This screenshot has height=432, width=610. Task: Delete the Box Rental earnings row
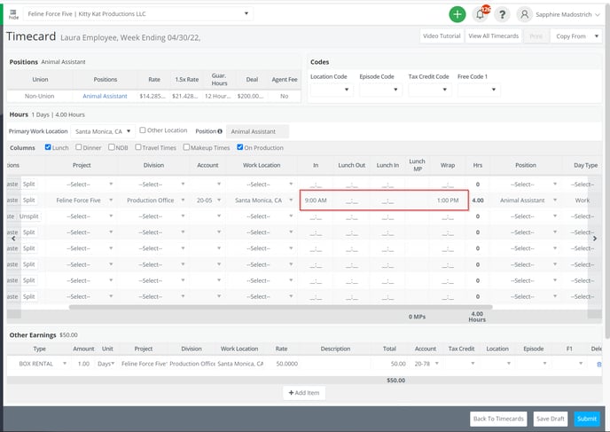[598, 364]
